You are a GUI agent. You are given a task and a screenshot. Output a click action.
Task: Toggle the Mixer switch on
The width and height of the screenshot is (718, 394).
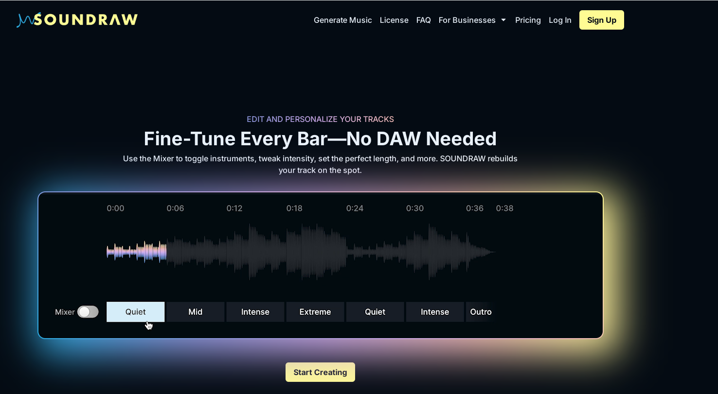pyautogui.click(x=88, y=312)
